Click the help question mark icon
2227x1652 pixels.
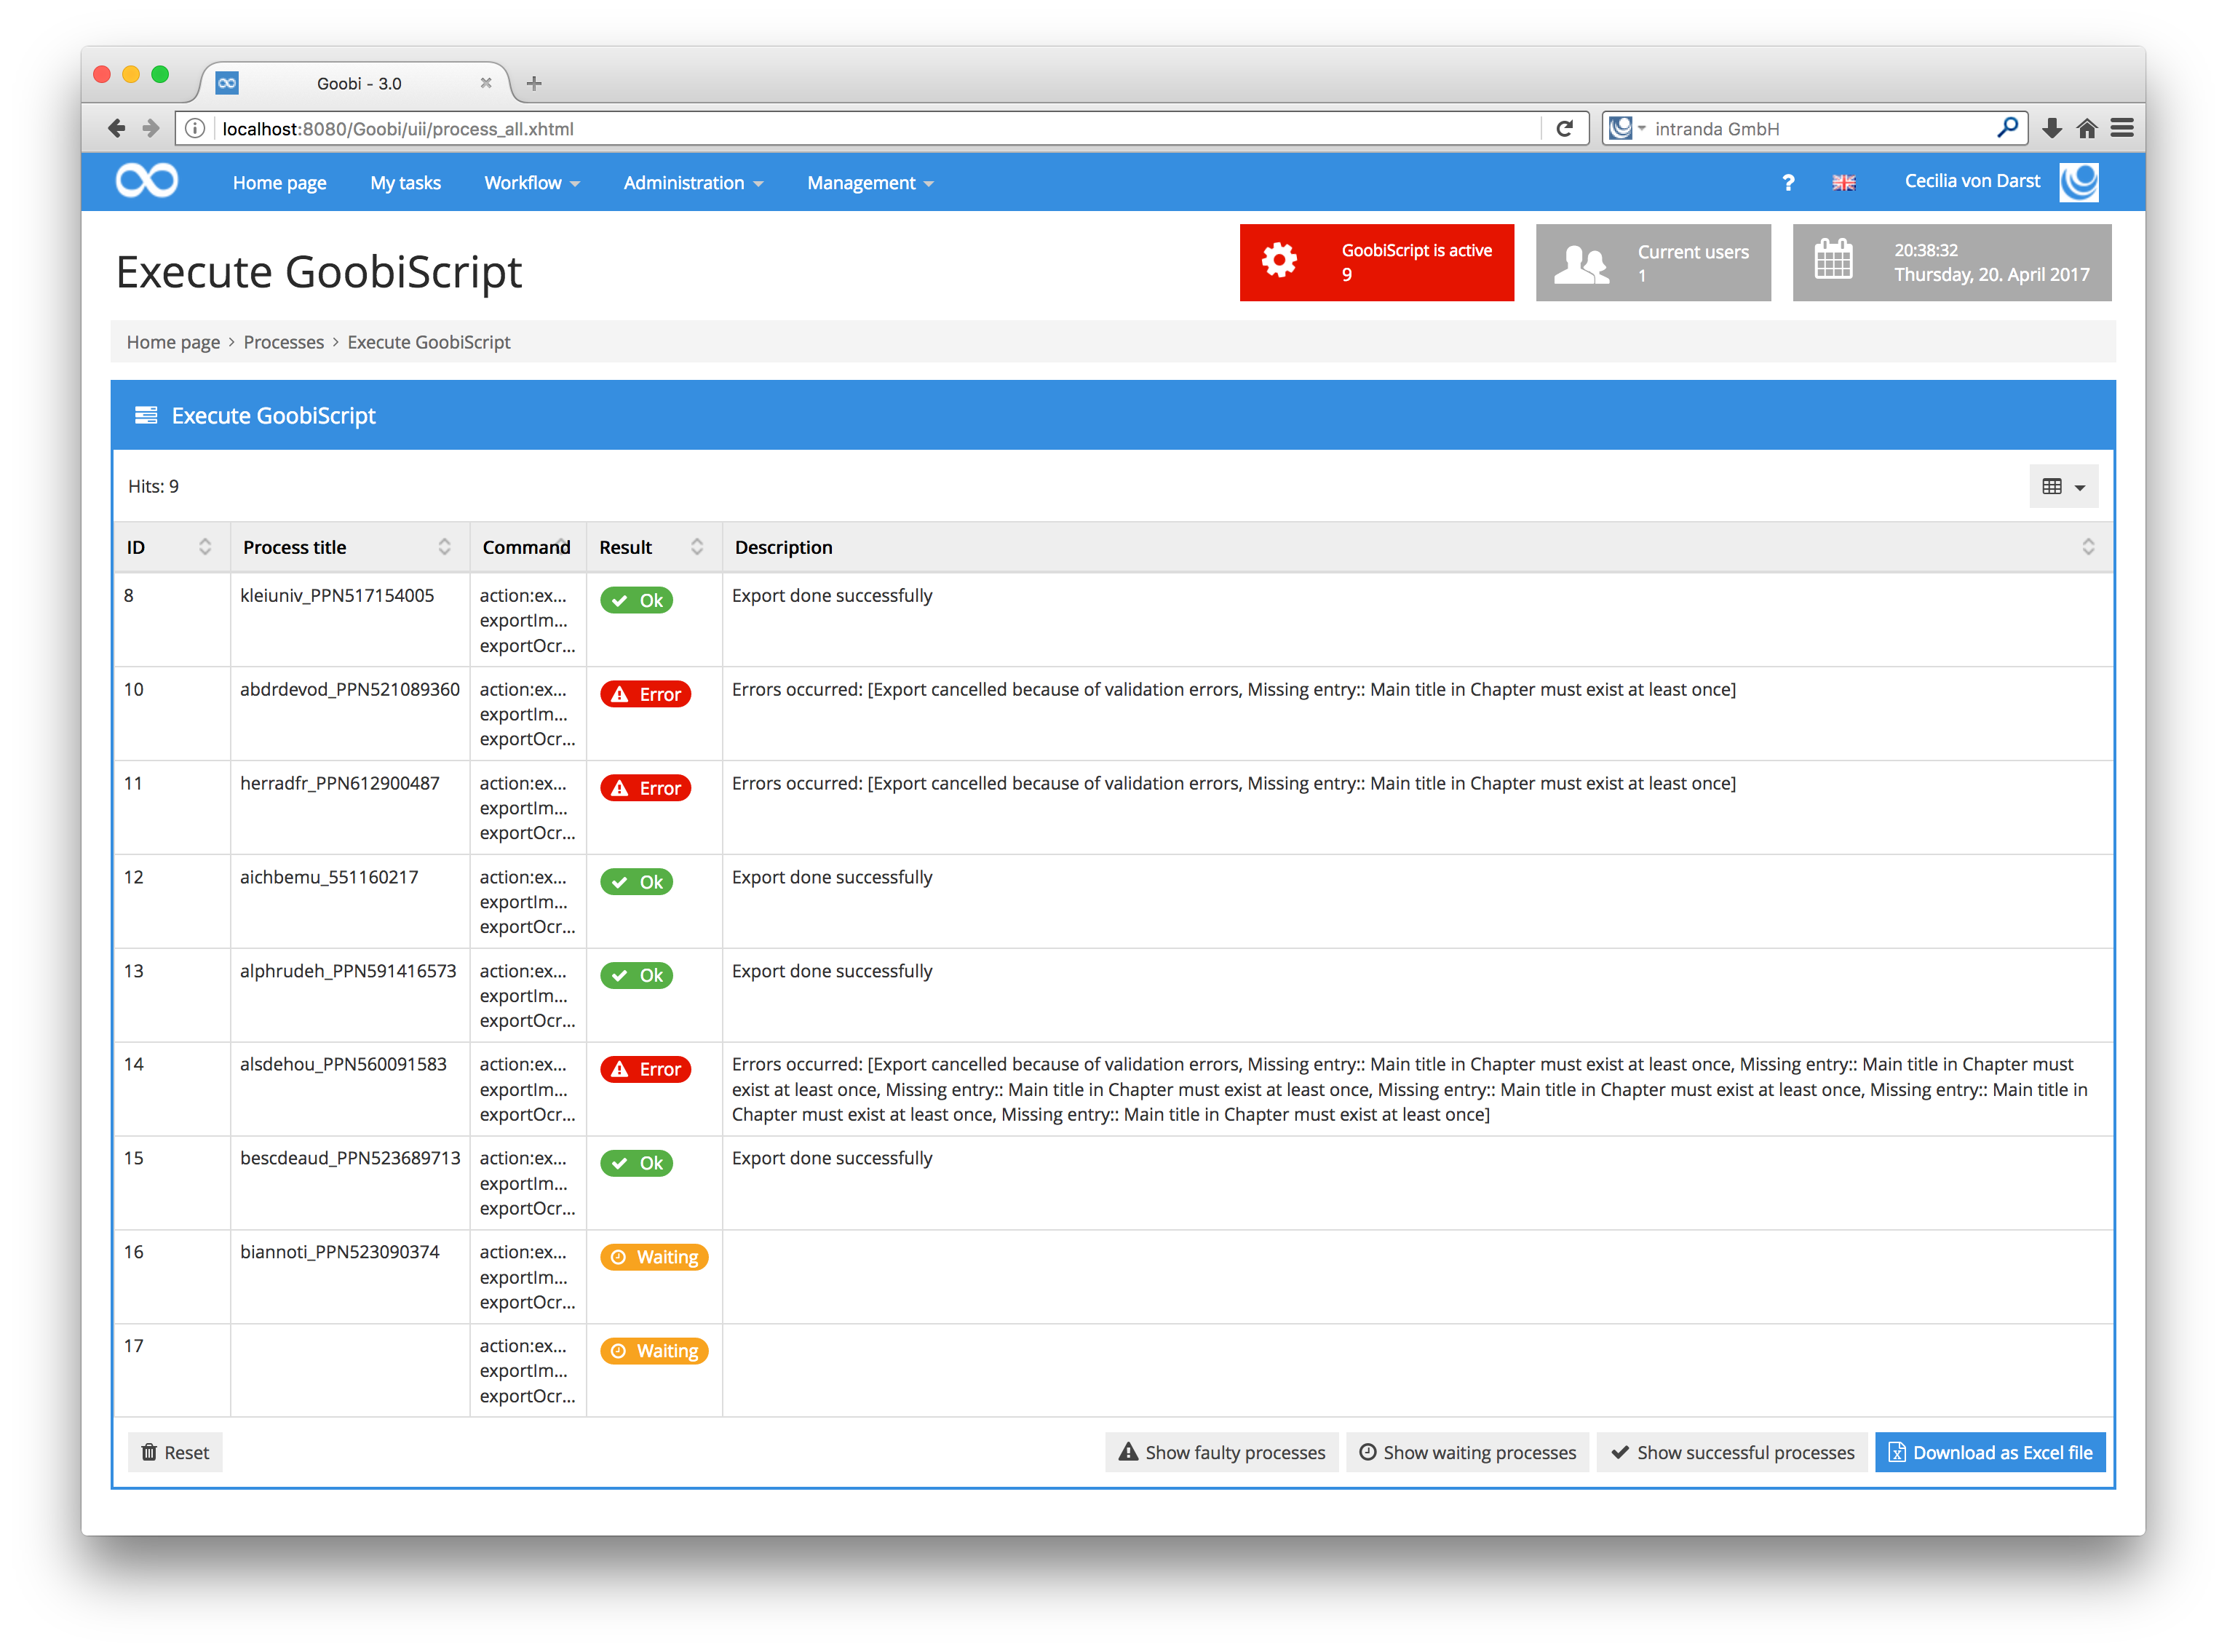(x=1788, y=182)
